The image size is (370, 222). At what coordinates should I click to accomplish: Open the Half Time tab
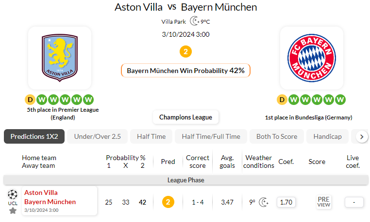pyautogui.click(x=151, y=136)
